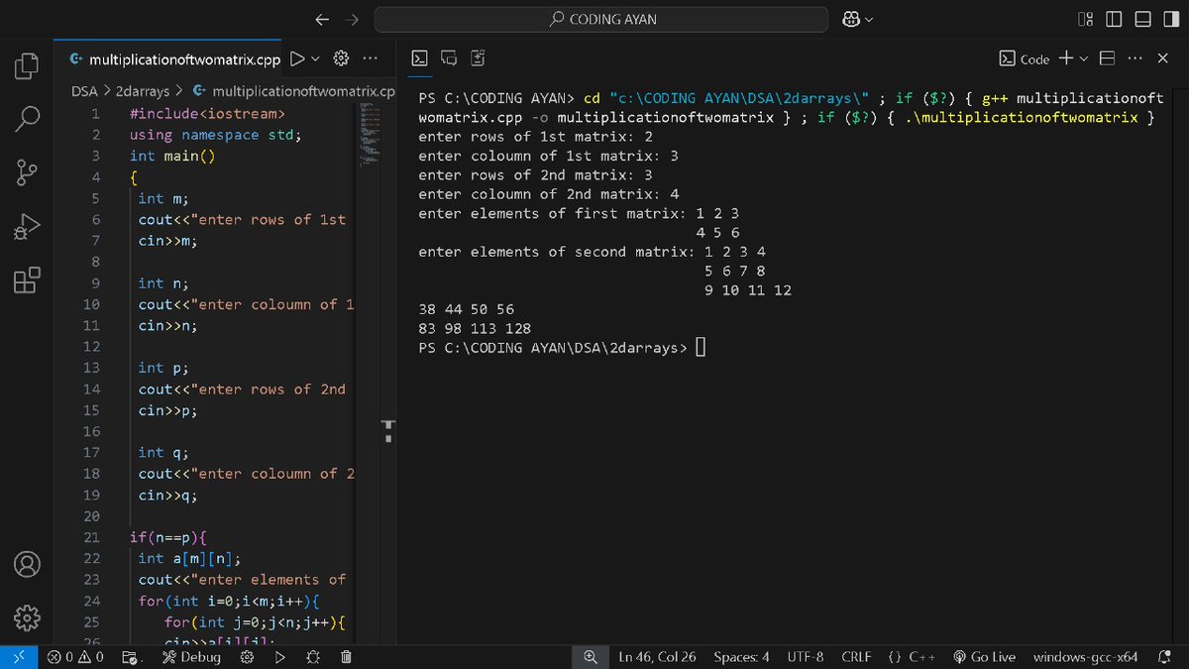Toggle the secondary side bar
1189x669 pixels.
1170,19
